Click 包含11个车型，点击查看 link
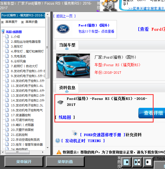The width and height of the screenshot is (165, 169). tap(96, 31)
